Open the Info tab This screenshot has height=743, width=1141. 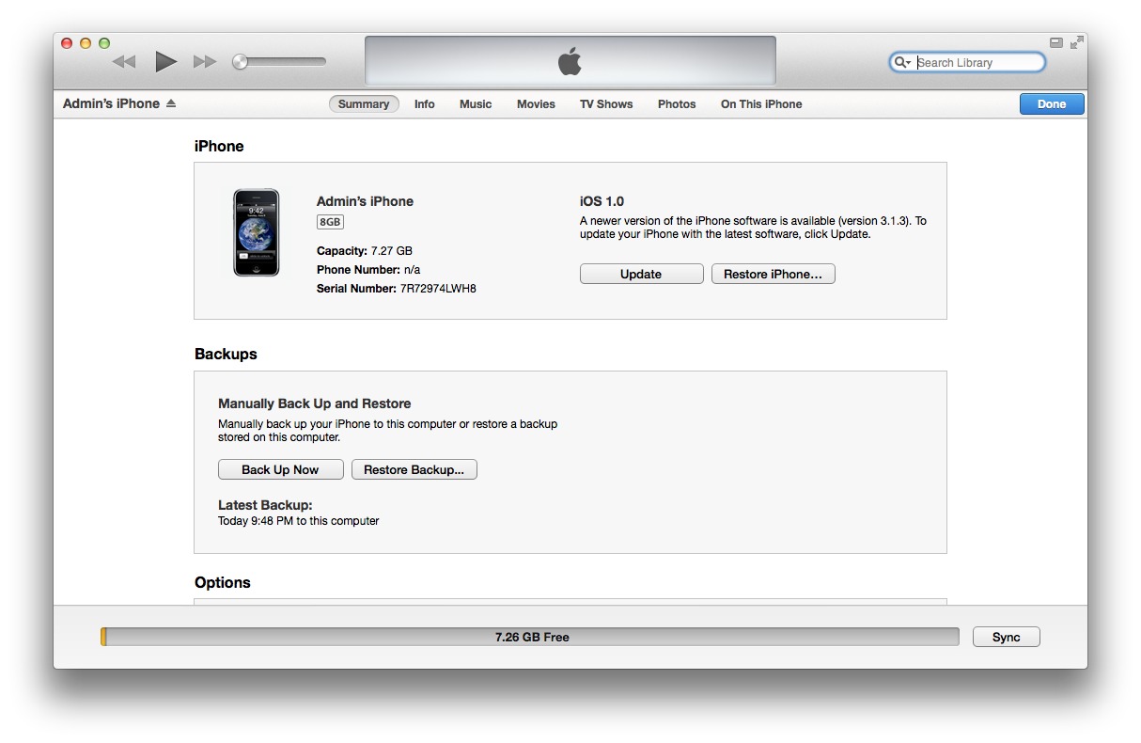click(x=425, y=104)
